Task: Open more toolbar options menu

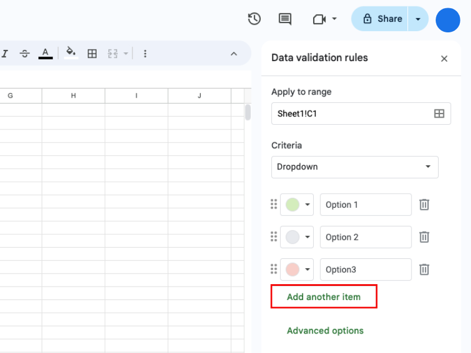Action: [x=145, y=54]
